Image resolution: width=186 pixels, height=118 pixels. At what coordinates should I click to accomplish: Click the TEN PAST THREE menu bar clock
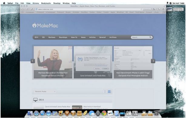point(178,3)
